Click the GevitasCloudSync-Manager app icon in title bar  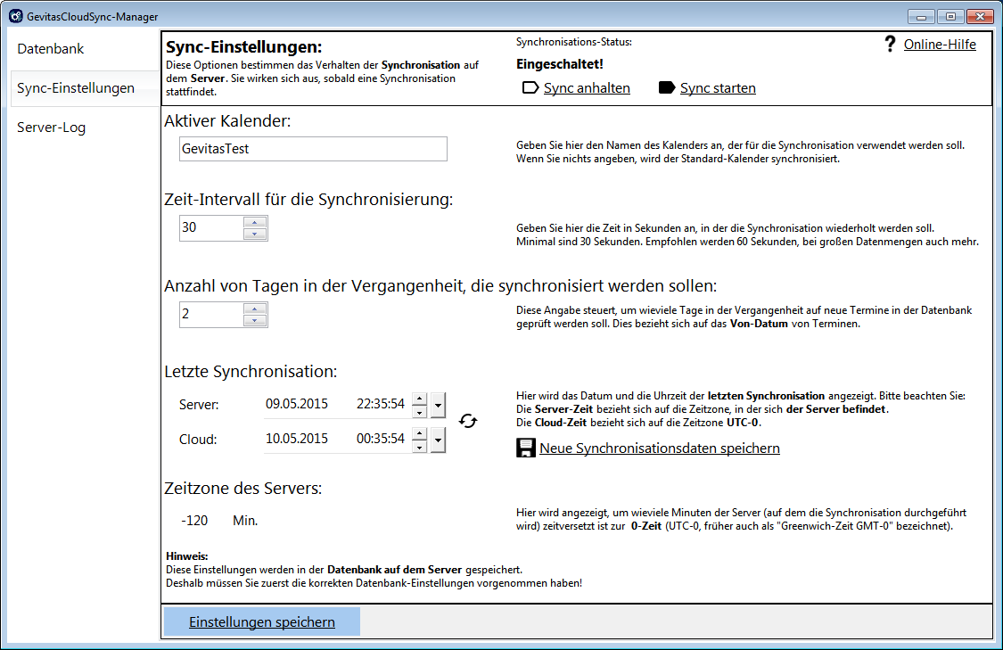click(16, 16)
